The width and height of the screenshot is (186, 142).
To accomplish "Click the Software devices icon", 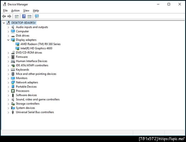I will 13,95.
